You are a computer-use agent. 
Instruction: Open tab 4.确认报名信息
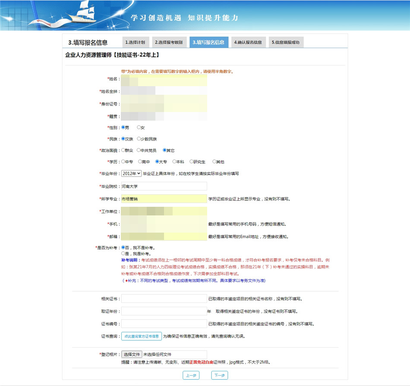[x=249, y=42]
